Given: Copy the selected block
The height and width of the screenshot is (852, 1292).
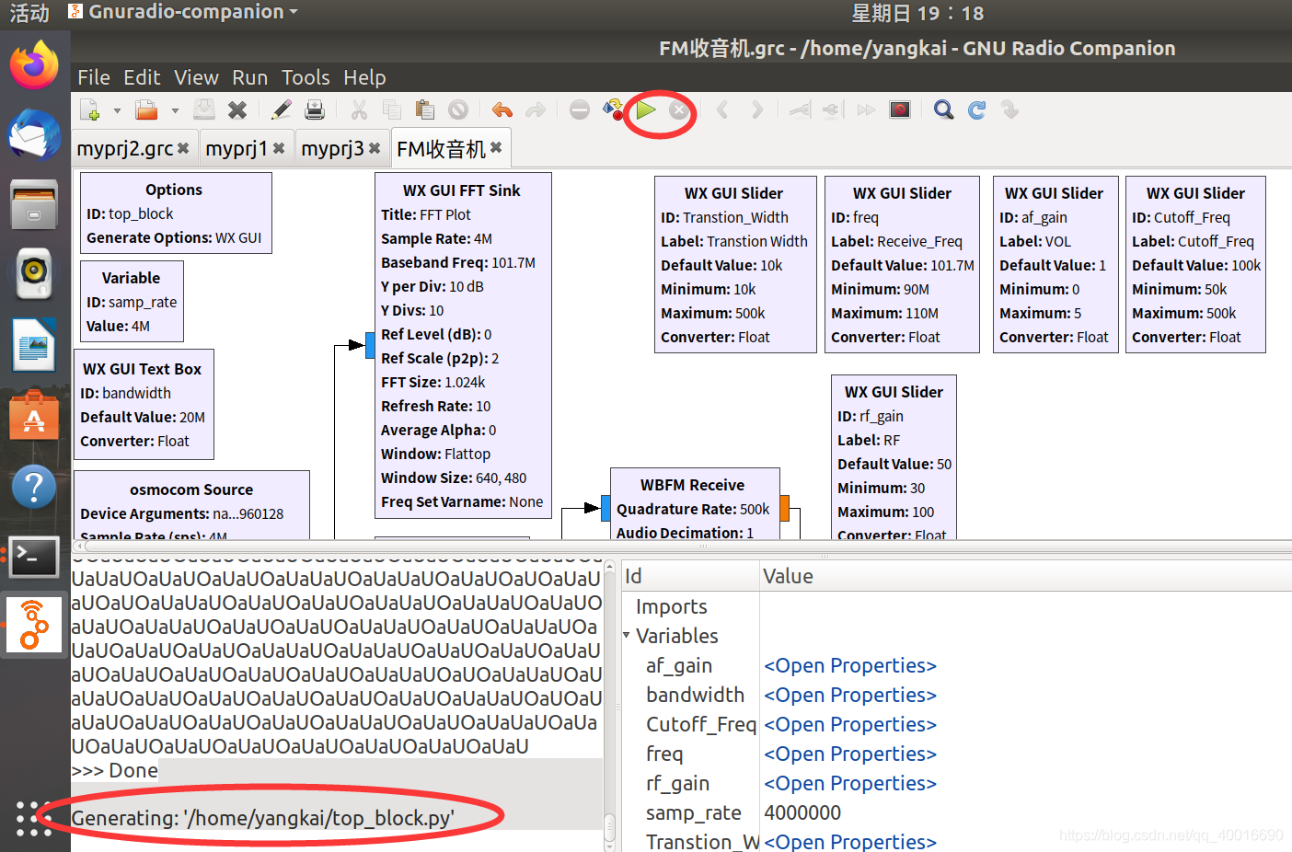Looking at the screenshot, I should pos(392,110).
